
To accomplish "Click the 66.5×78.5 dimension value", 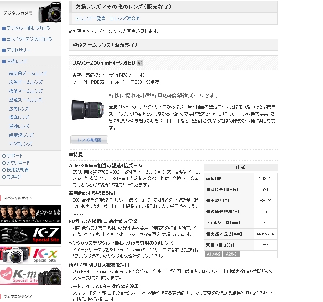I will pos(265,234).
